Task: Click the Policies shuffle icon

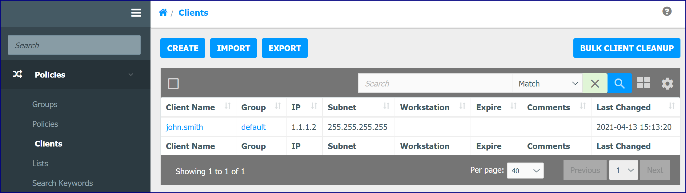Action: pyautogui.click(x=18, y=74)
